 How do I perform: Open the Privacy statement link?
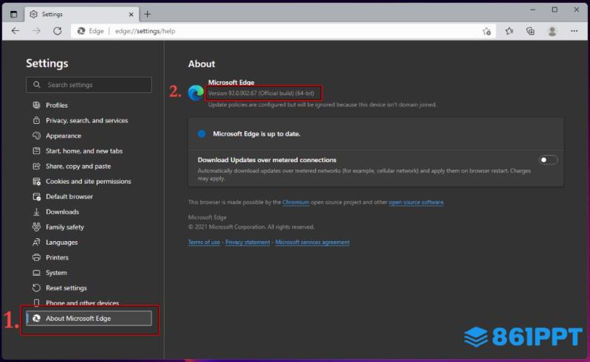point(247,243)
